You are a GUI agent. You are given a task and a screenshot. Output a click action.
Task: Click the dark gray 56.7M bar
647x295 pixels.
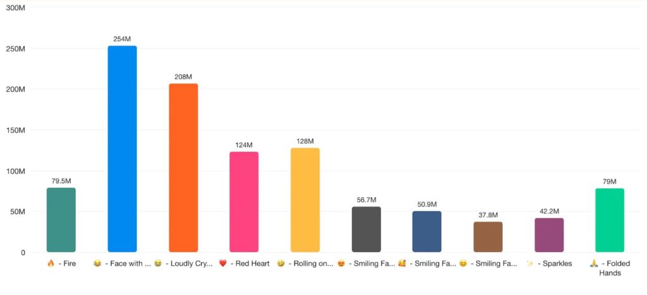point(366,229)
